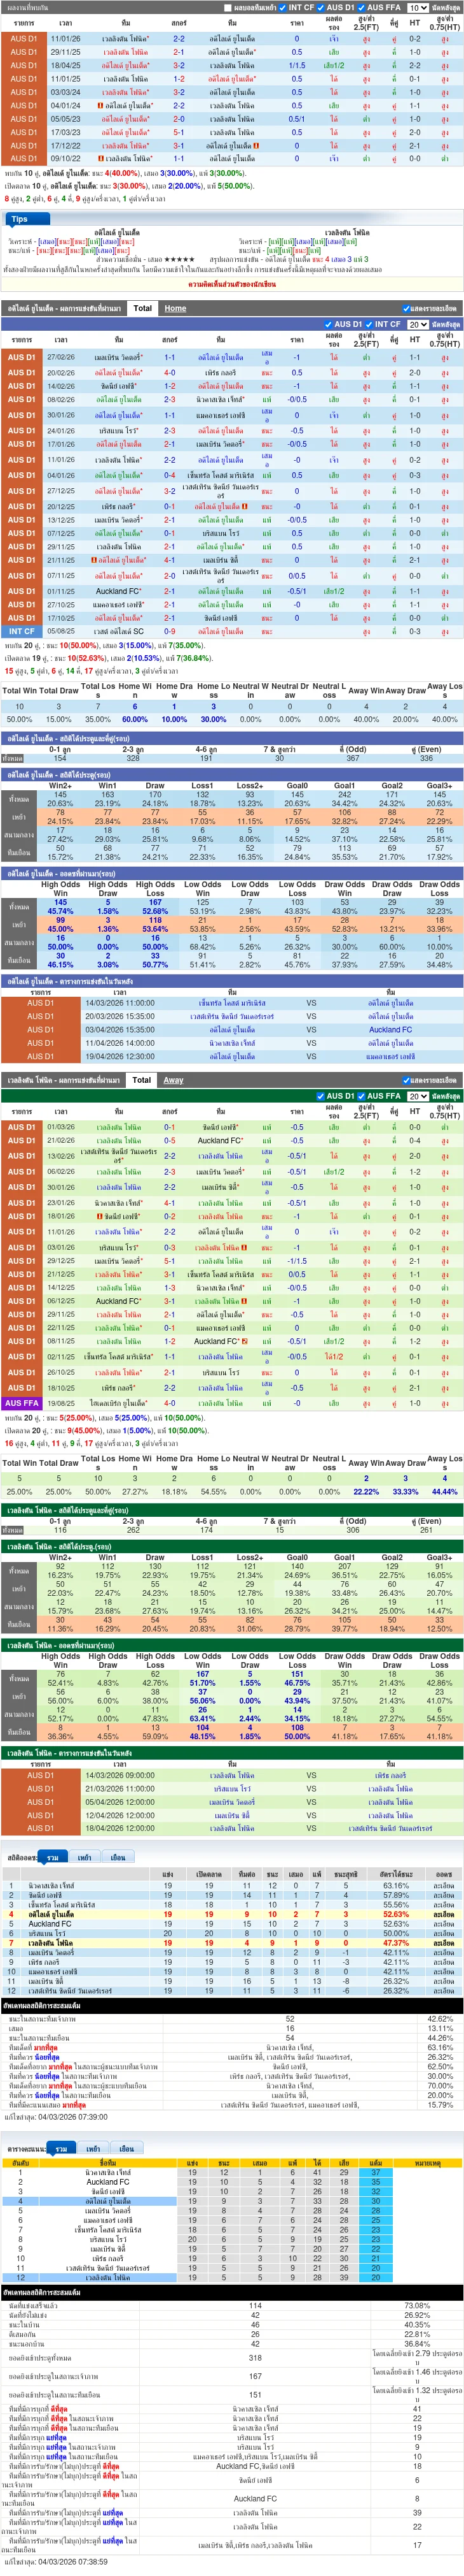This screenshot has height=2576, width=464.
Task: Open Auckland FC link in odds standings row 5
Action: point(50,1923)
